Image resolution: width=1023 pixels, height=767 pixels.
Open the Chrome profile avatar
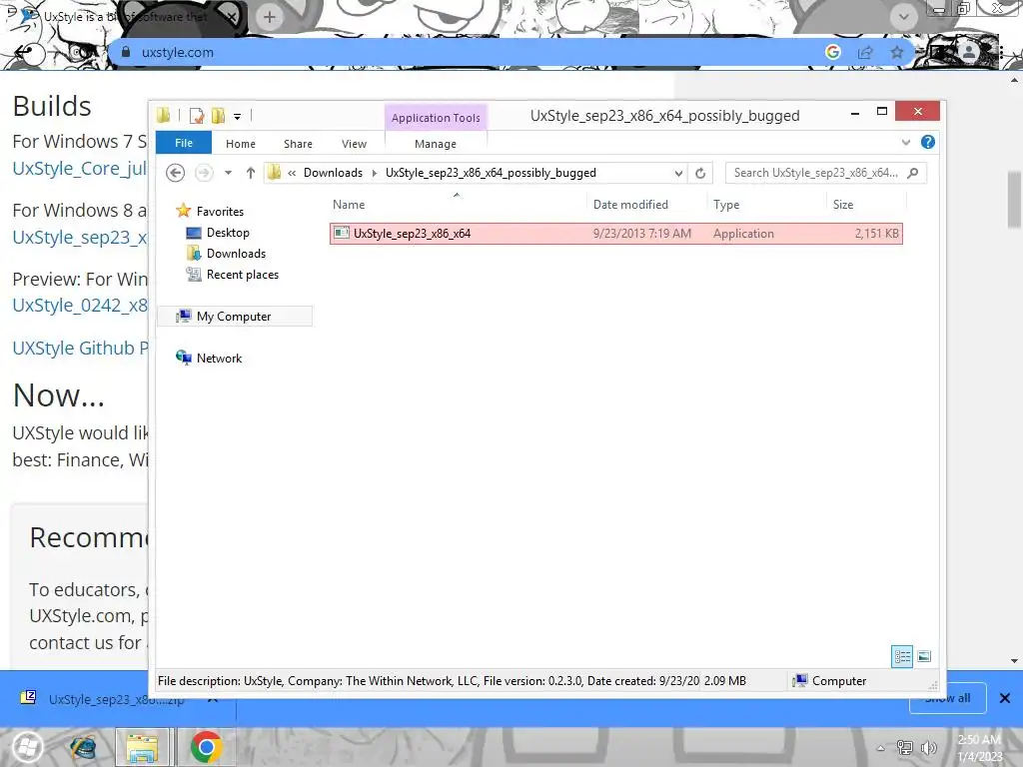point(969,52)
